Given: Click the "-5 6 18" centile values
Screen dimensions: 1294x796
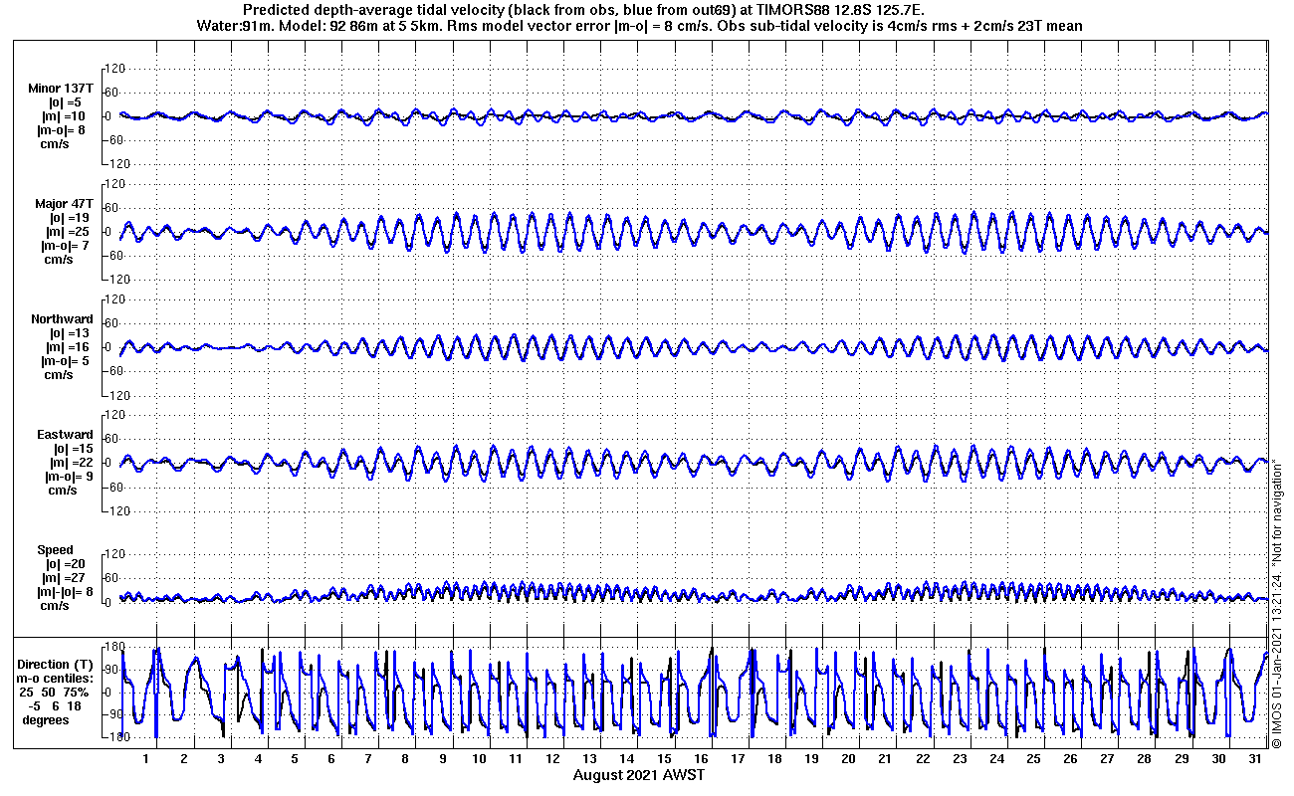Looking at the screenshot, I should click(57, 705).
